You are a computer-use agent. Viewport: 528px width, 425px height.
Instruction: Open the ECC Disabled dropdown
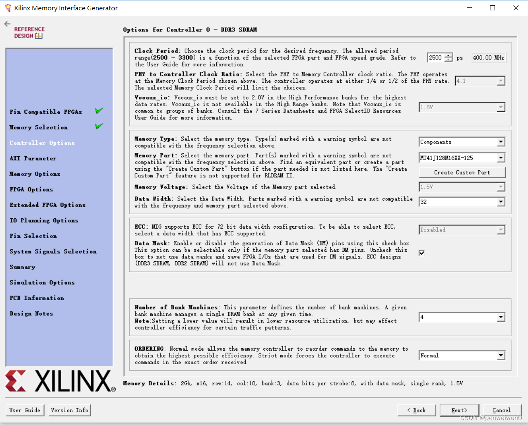[462, 230]
